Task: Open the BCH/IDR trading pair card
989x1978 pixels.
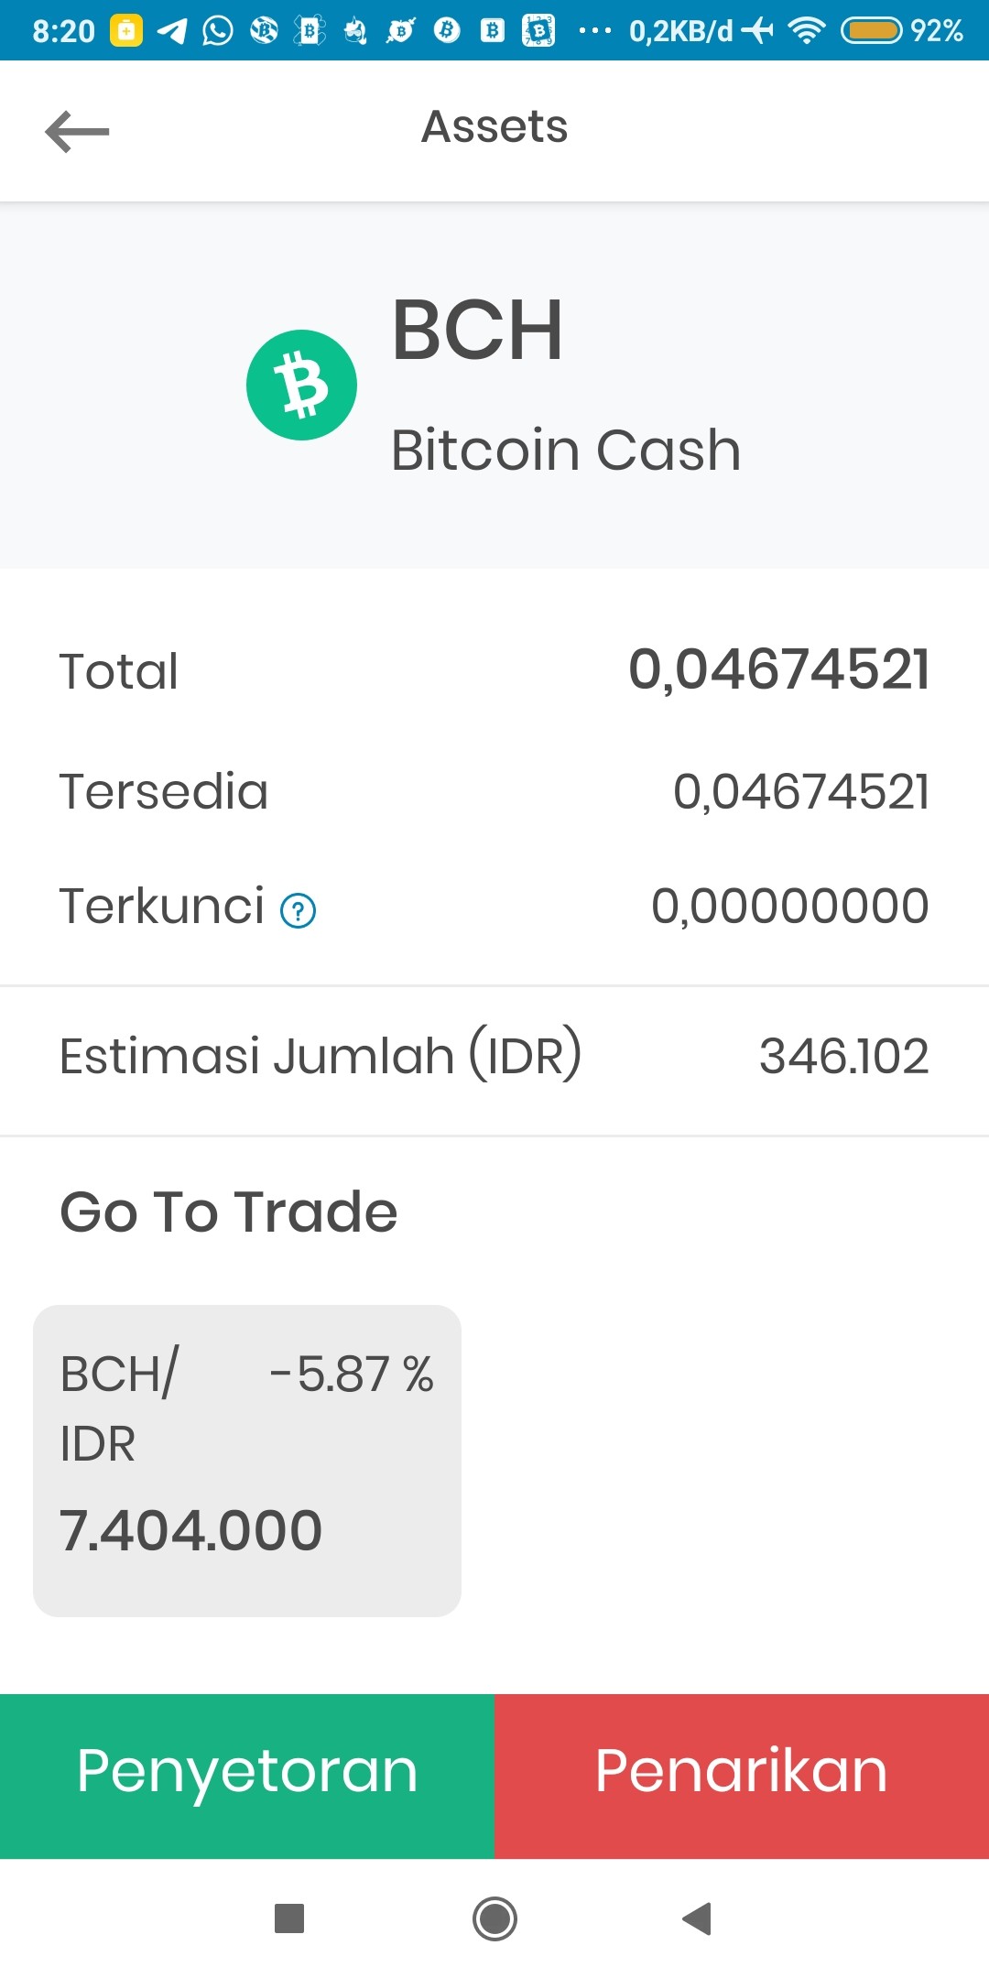Action: (x=247, y=1461)
